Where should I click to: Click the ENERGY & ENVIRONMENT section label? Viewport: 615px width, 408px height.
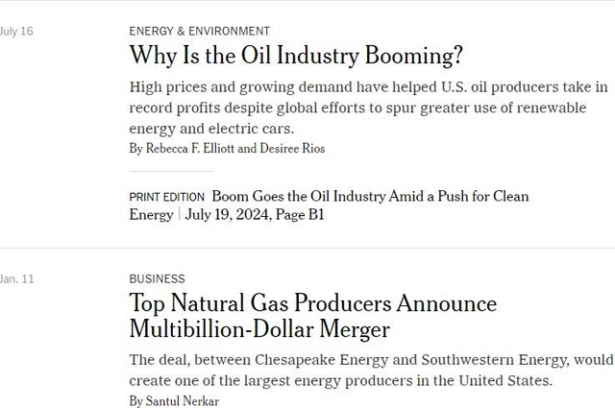pyautogui.click(x=199, y=31)
